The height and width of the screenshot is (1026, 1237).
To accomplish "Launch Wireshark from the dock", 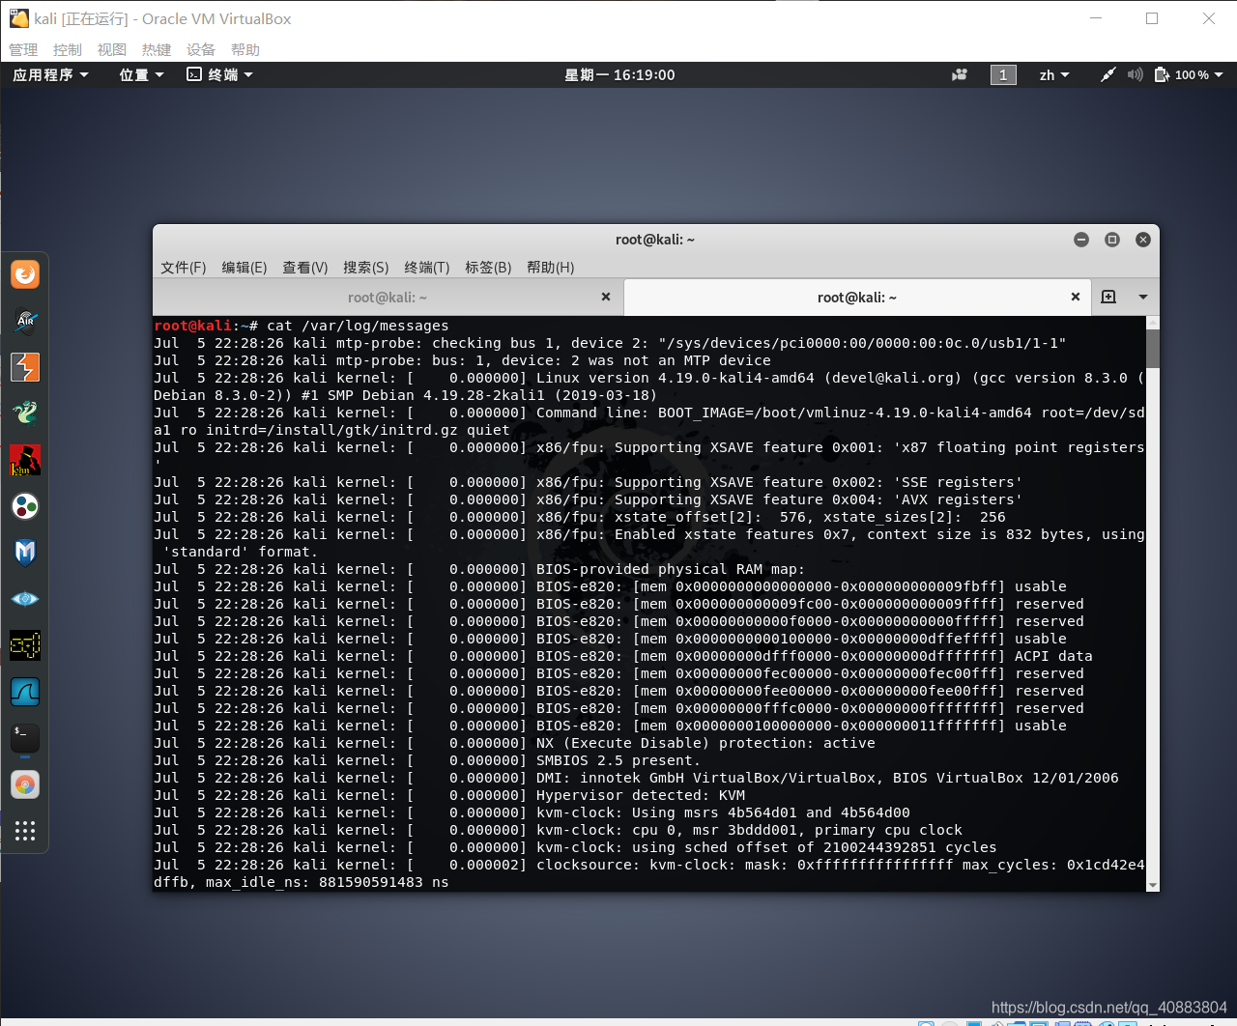I will 25,692.
